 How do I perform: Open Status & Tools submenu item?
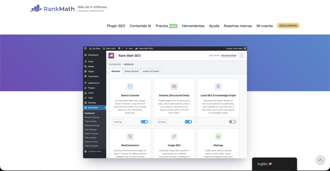(x=91, y=142)
